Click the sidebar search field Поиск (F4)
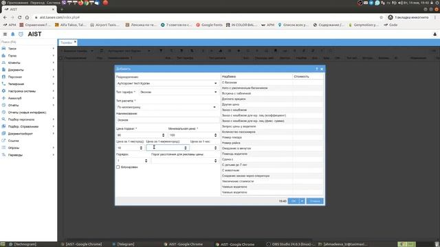Viewport: 440px width, 247px height. coord(28,42)
